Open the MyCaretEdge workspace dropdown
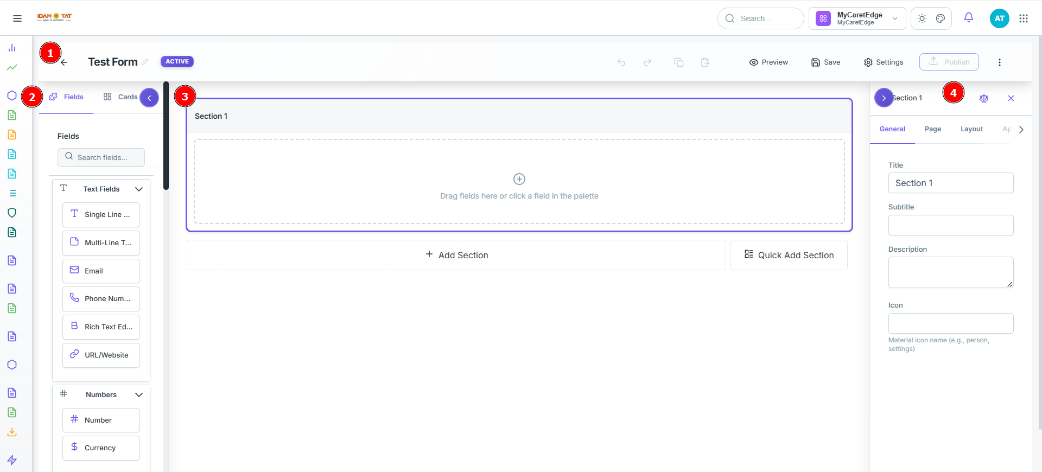This screenshot has height=472, width=1042. [857, 18]
